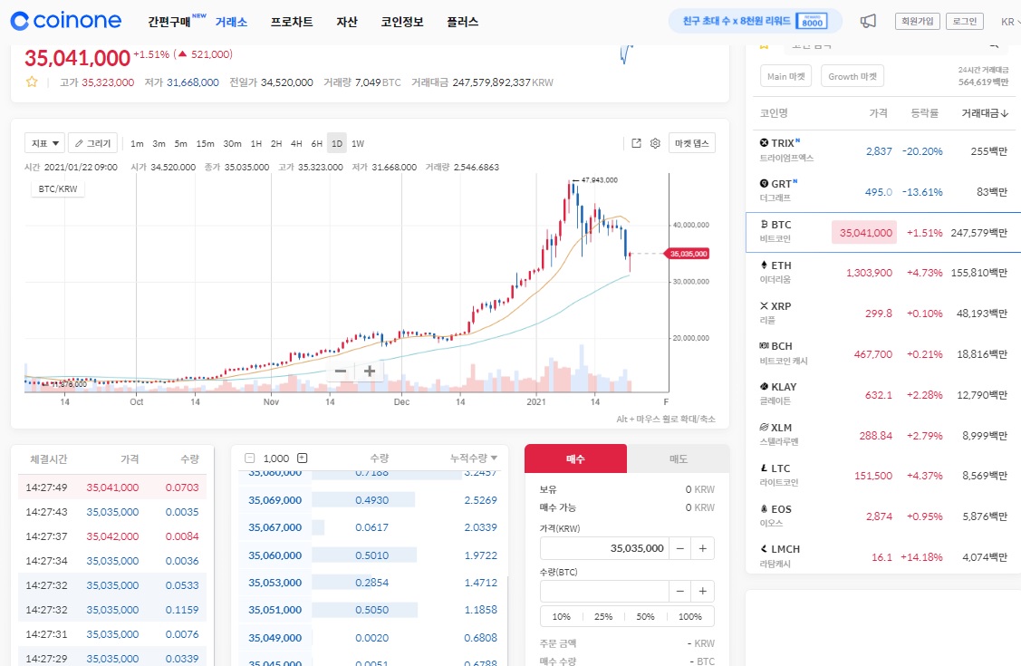The width and height of the screenshot is (1021, 666).
Task: Open the 지표 indicators dropdown
Action: click(44, 143)
